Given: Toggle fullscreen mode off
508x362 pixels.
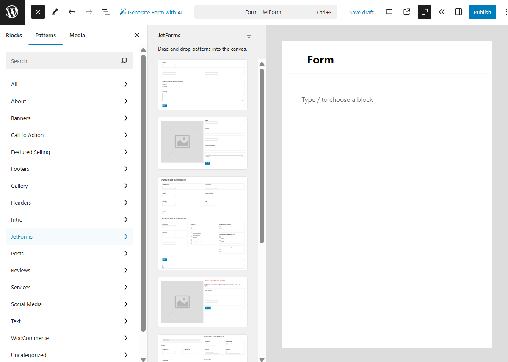Looking at the screenshot, I should 424,12.
